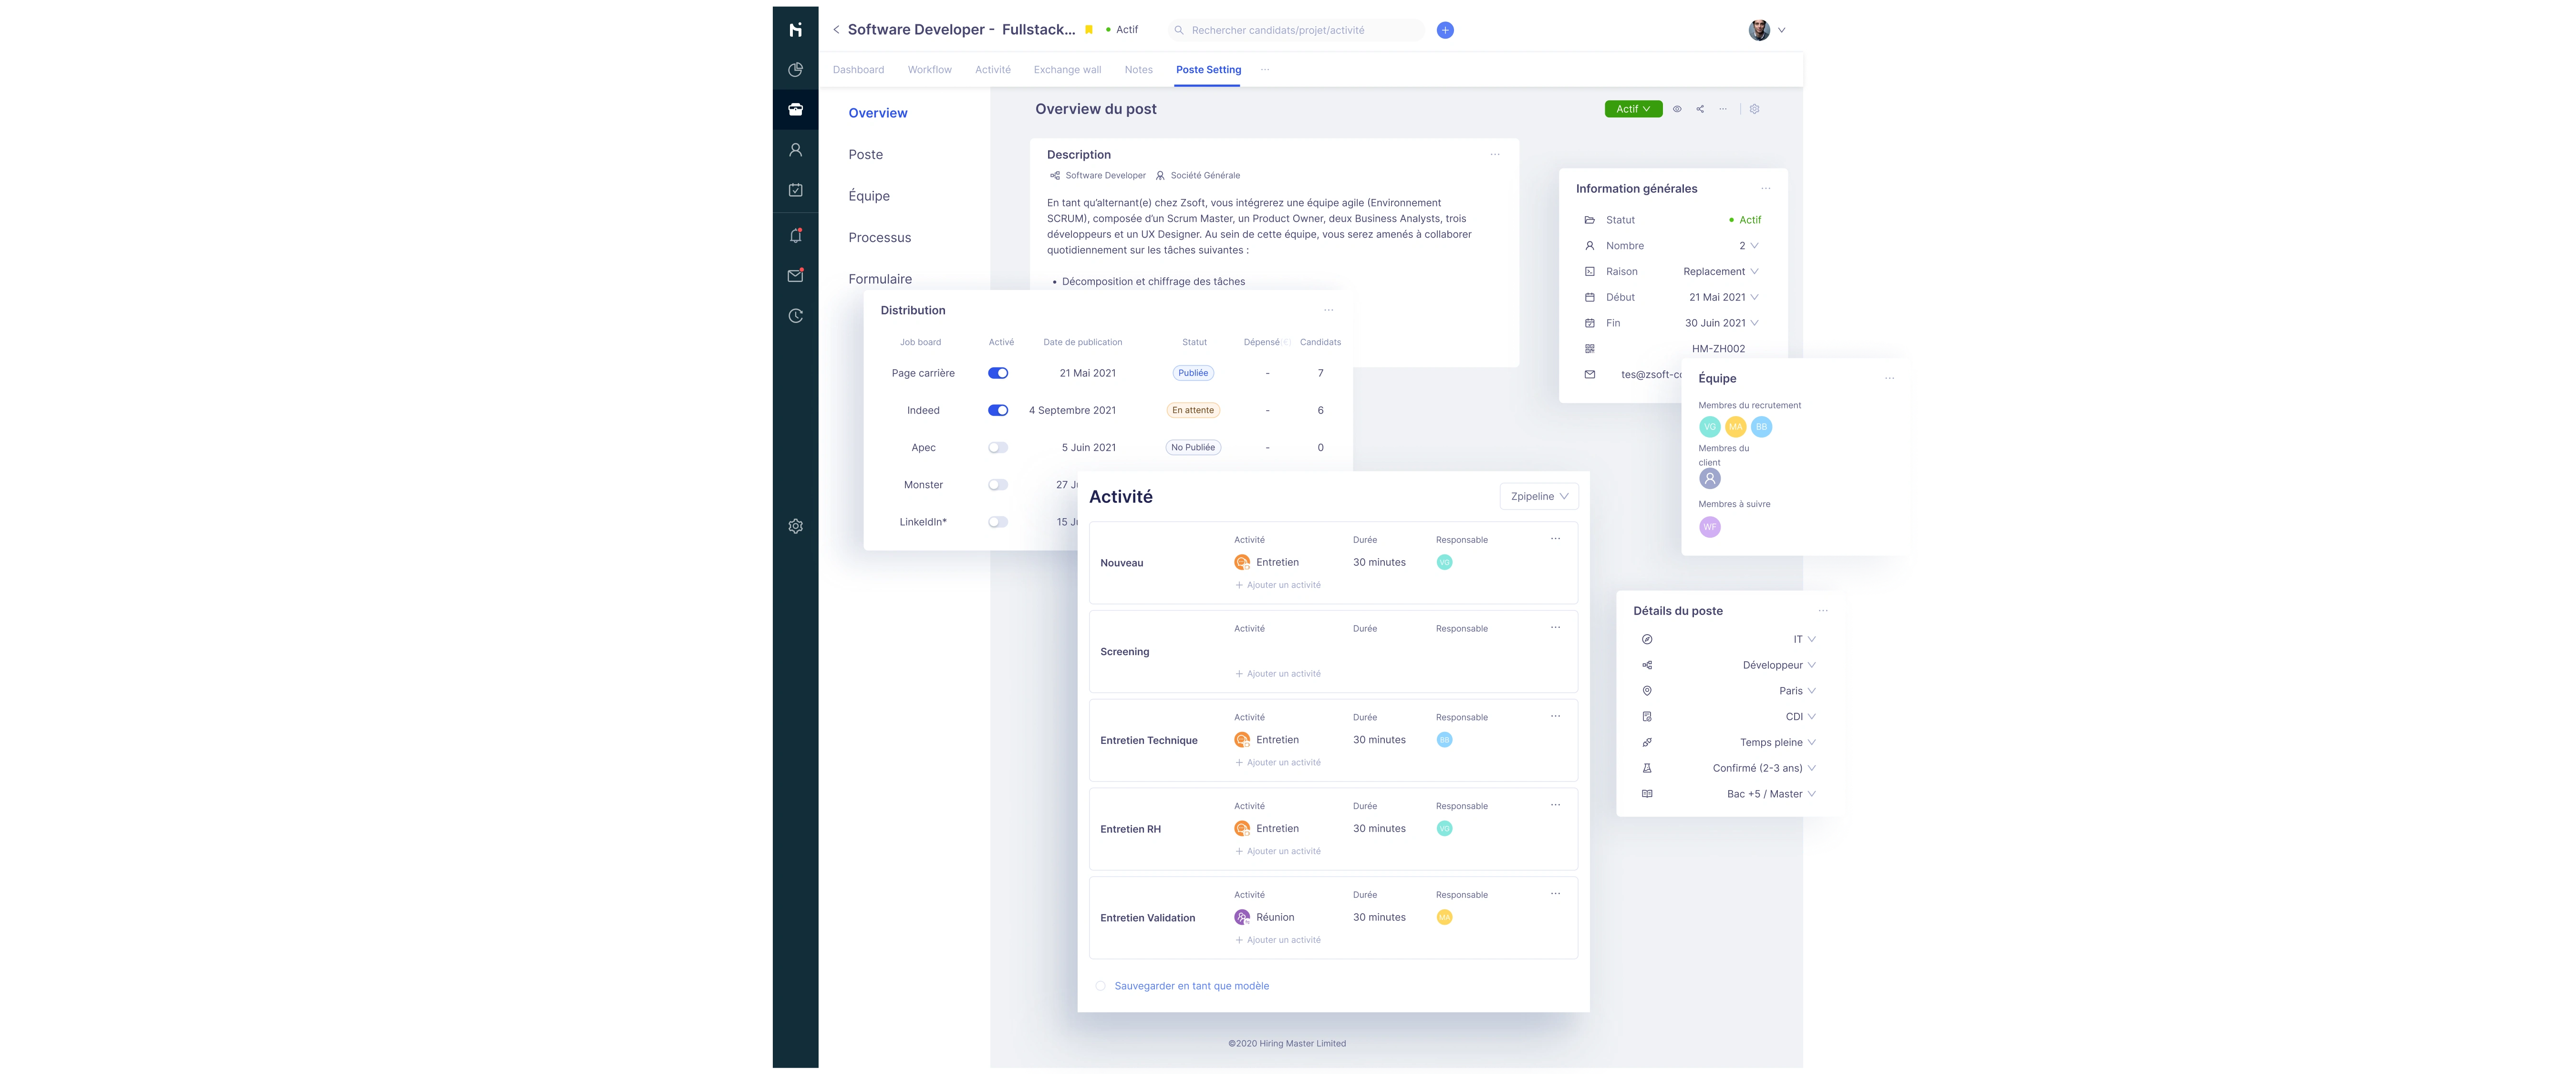Open the sidebar settings gear
The width and height of the screenshot is (2576, 1074).
point(795,526)
